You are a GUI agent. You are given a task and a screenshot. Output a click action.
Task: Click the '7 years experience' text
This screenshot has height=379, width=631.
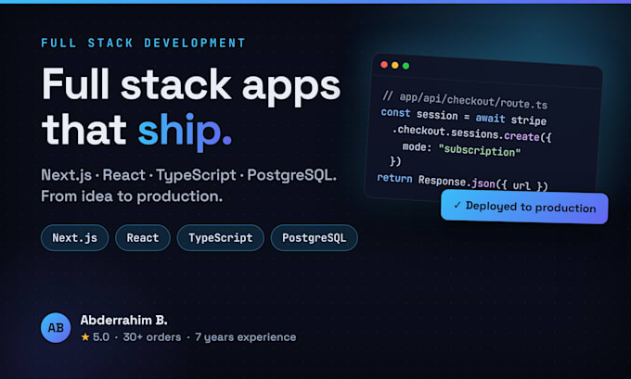tap(246, 336)
